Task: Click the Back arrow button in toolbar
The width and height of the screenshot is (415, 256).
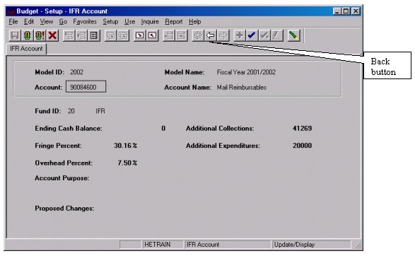Action: 211,35
